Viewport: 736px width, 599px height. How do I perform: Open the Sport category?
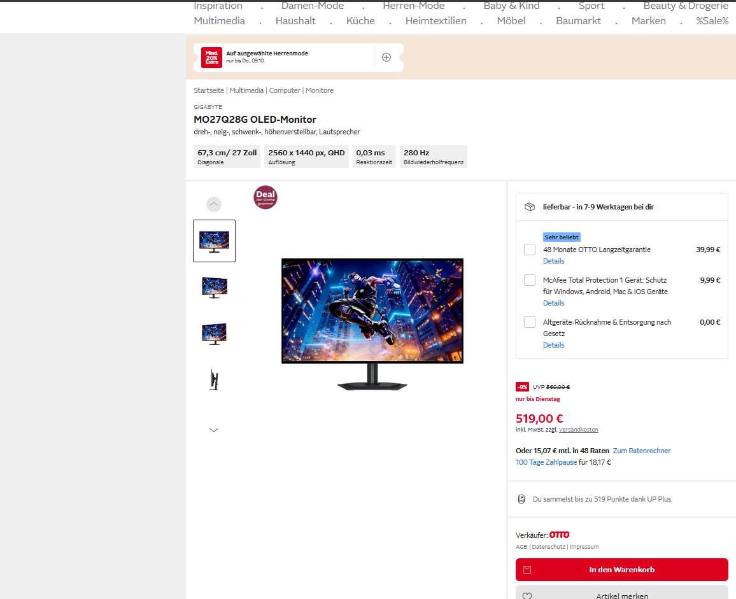coord(591,6)
